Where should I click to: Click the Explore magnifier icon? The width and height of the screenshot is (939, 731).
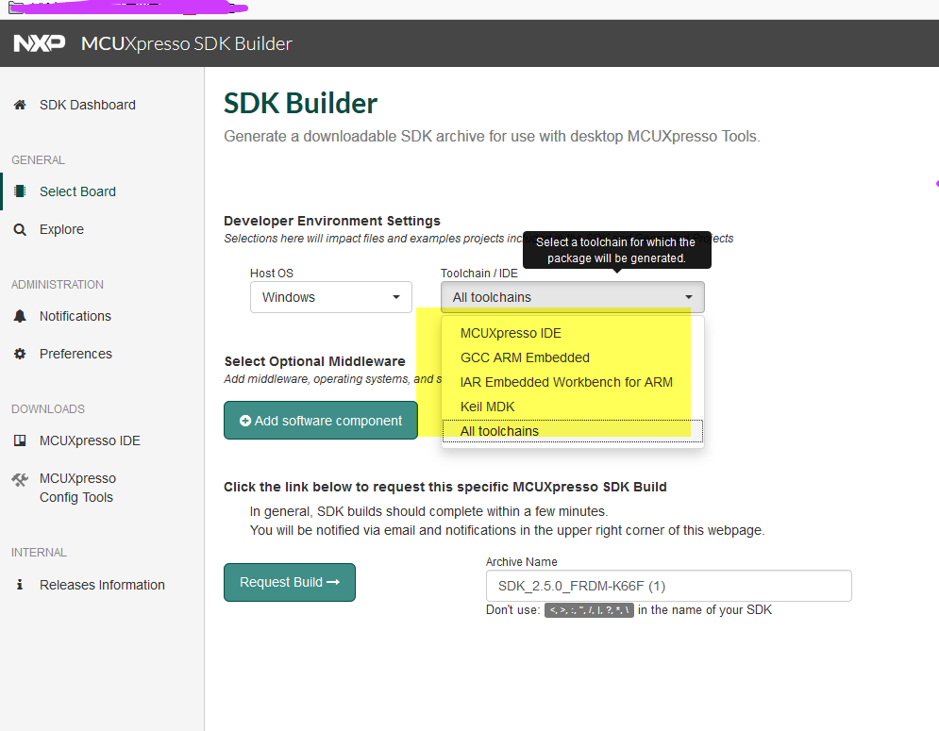point(20,229)
